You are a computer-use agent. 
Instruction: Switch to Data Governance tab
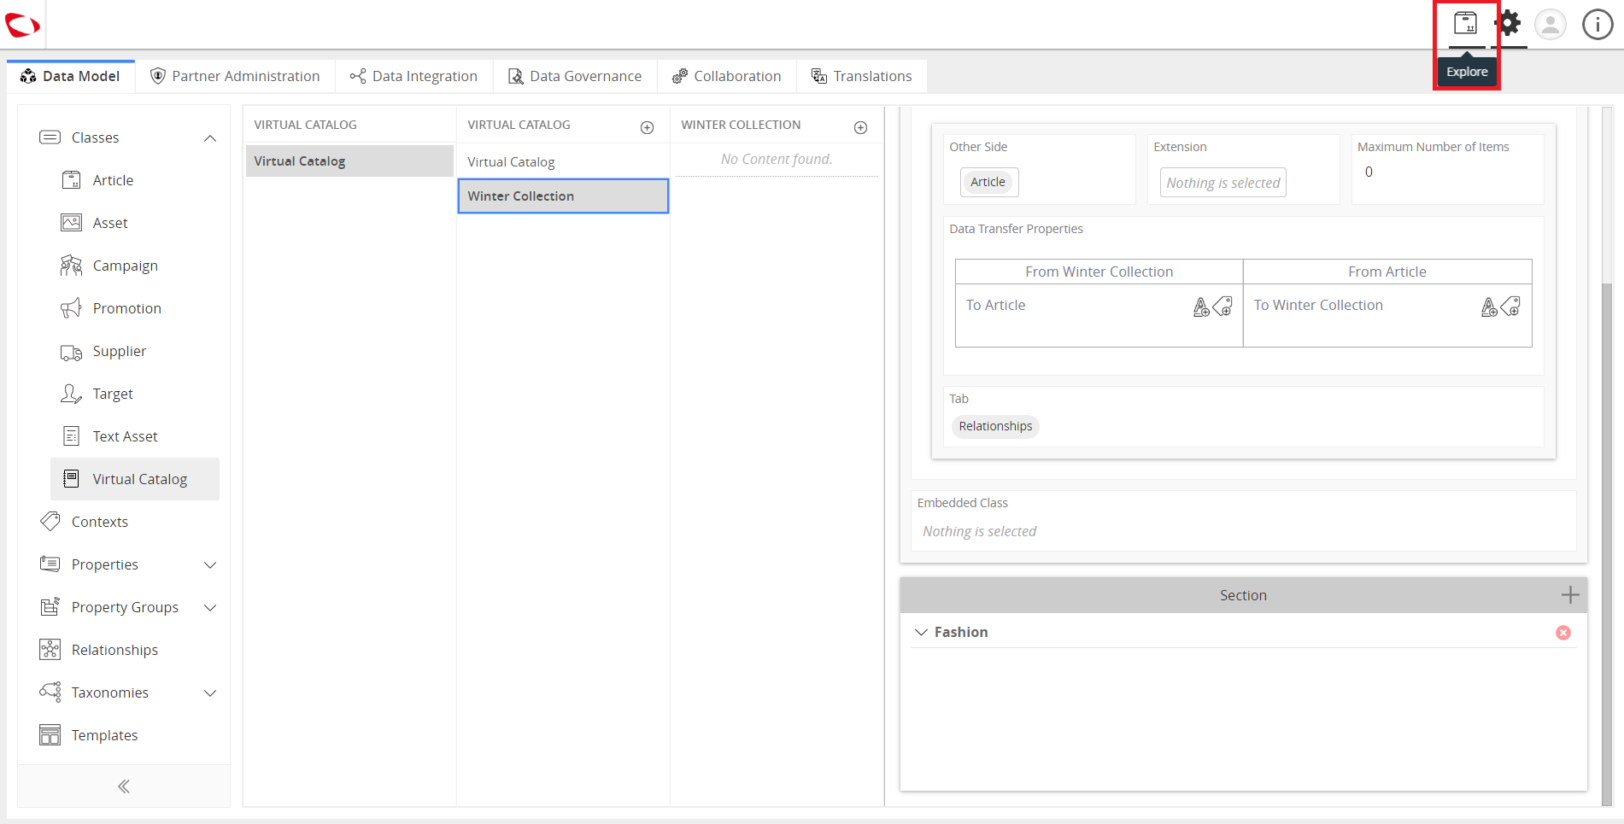[575, 76]
